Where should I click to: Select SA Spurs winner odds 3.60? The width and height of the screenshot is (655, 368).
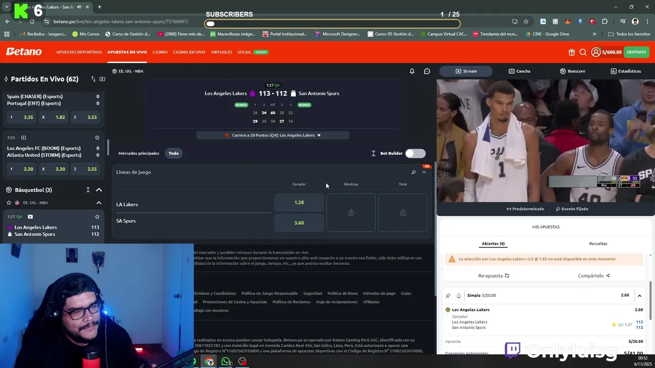point(299,223)
